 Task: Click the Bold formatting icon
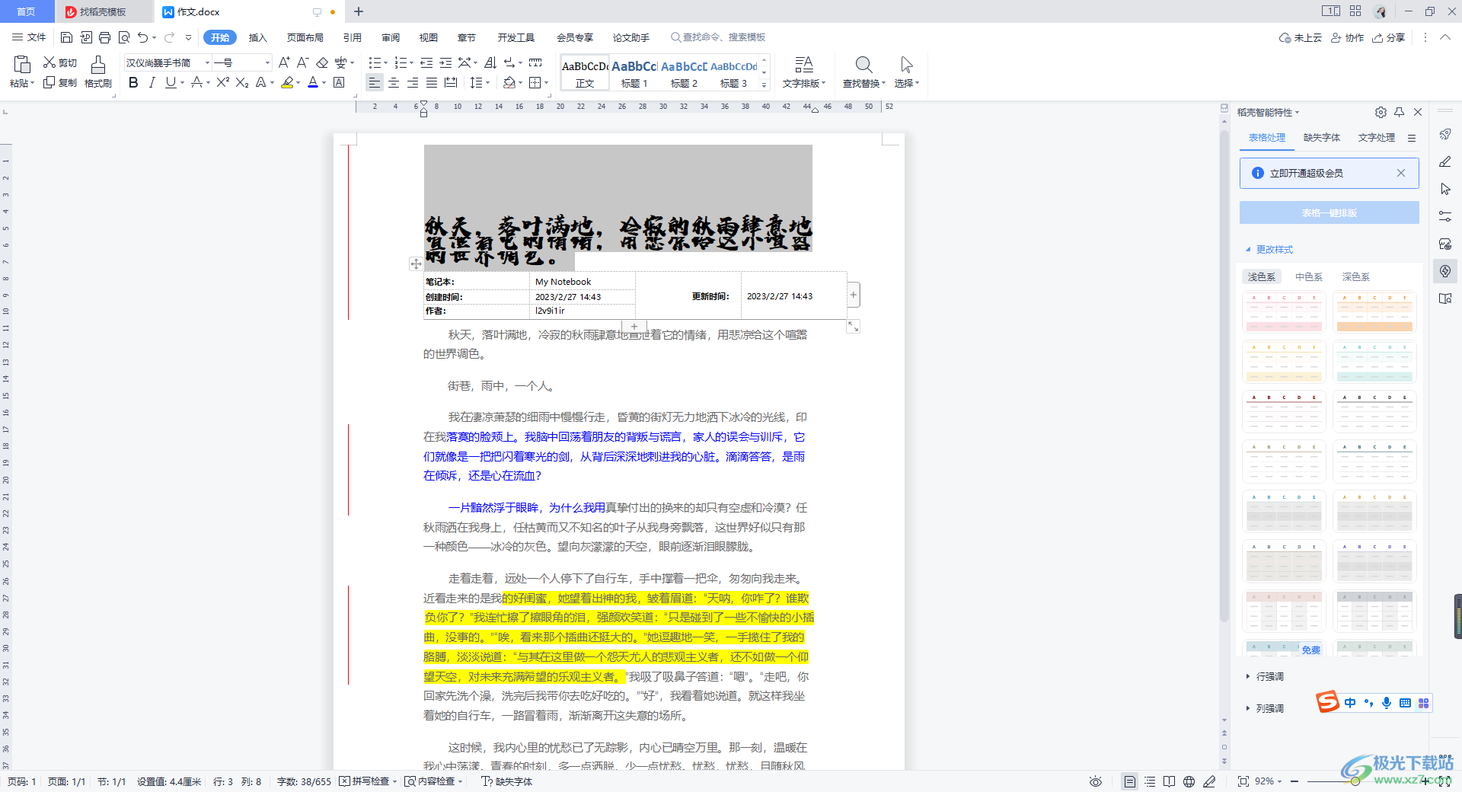[133, 82]
